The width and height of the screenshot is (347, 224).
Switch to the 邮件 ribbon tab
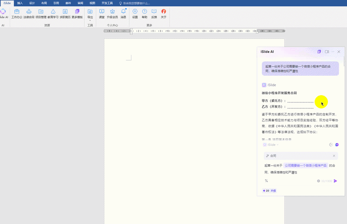click(68, 3)
